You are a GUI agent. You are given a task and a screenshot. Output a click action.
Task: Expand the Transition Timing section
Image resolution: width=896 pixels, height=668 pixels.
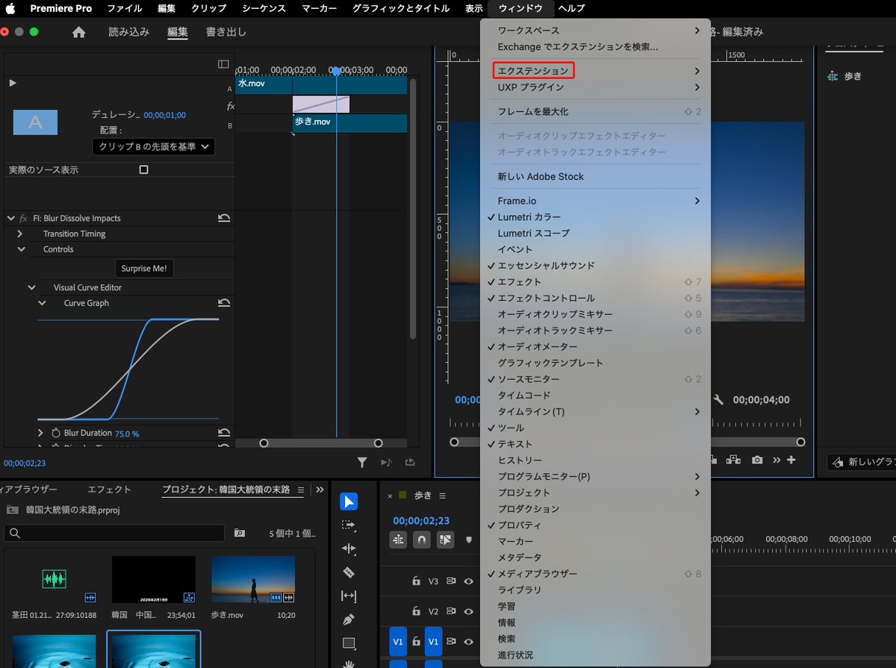tap(21, 234)
